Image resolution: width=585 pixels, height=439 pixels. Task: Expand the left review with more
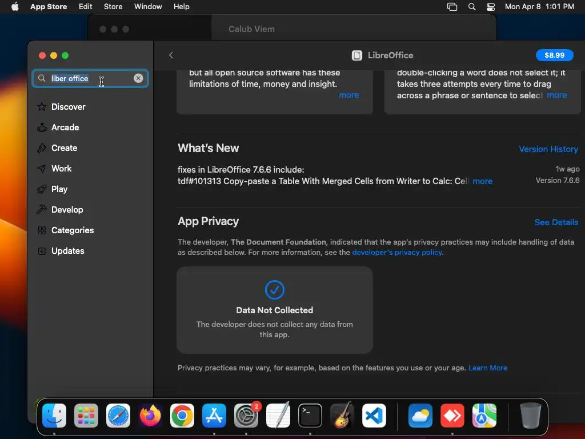tap(349, 95)
